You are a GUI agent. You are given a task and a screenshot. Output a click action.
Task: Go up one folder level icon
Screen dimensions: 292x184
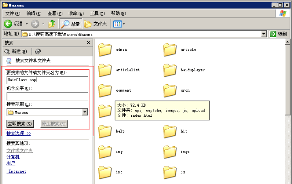52,24
